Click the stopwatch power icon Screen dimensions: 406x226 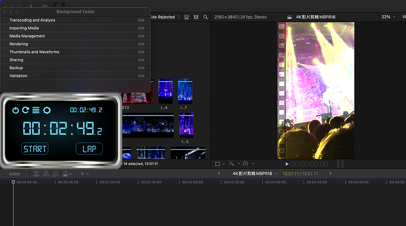(x=16, y=110)
